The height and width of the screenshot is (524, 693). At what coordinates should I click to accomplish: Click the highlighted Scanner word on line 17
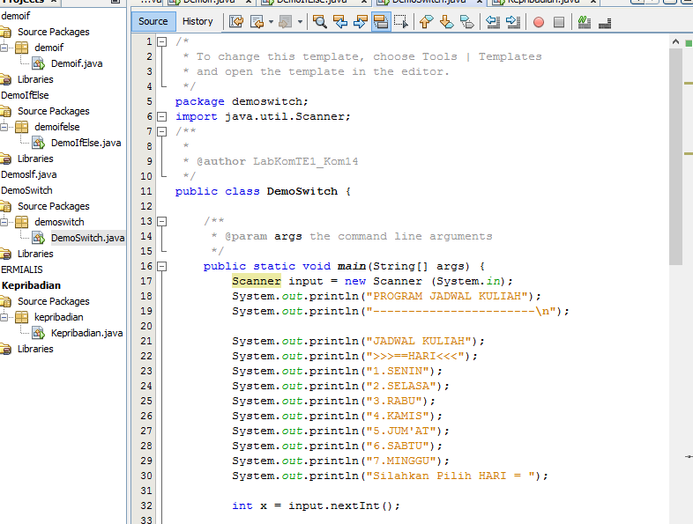coord(257,281)
